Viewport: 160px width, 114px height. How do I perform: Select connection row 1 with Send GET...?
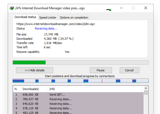[x=78, y=95]
